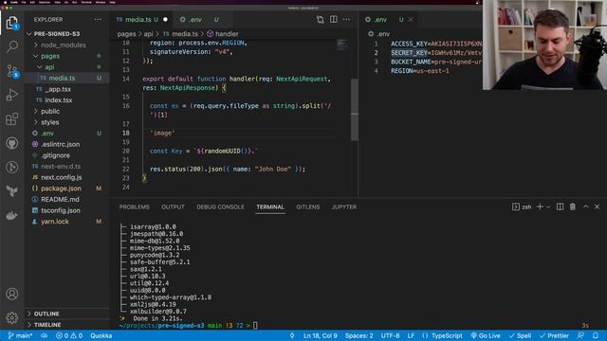Kill the terminal with trash icon
This screenshot has height=341, width=607.
click(573, 206)
